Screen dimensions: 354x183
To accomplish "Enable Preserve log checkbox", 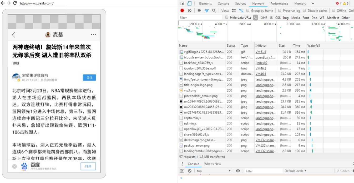I will [x=280, y=10].
